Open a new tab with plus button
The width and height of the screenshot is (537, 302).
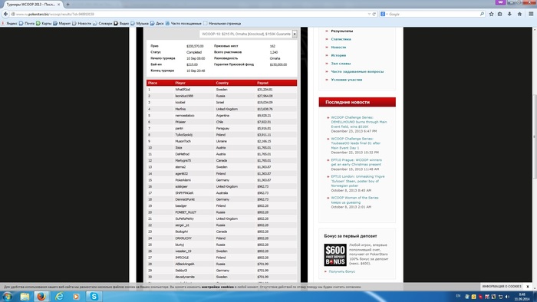click(68, 5)
